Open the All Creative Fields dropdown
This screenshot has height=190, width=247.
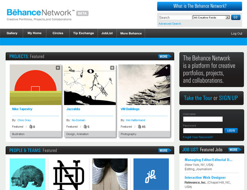coord(211,17)
